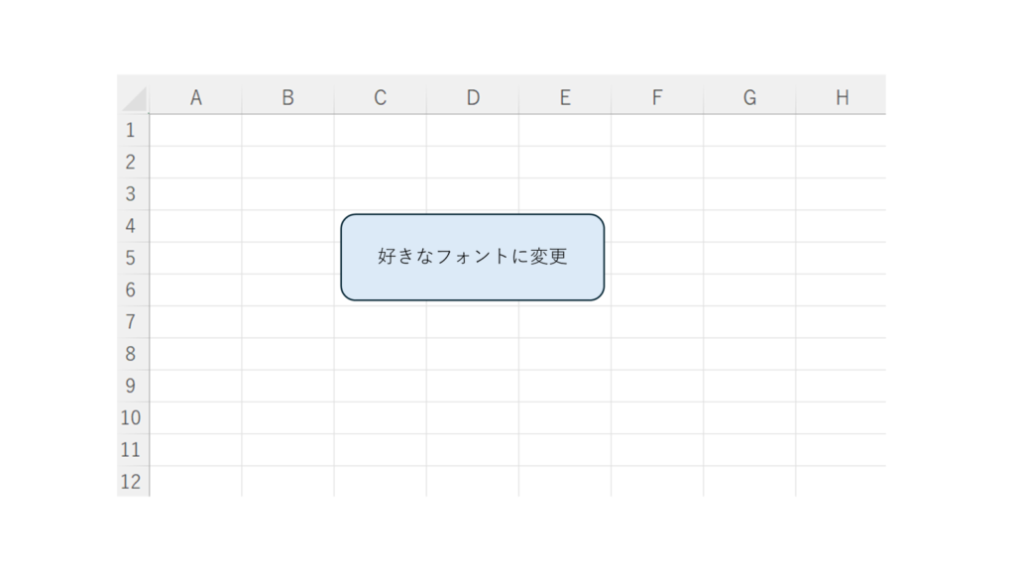Select row 12 header
This screenshot has height=571, width=1015.
coord(131,482)
